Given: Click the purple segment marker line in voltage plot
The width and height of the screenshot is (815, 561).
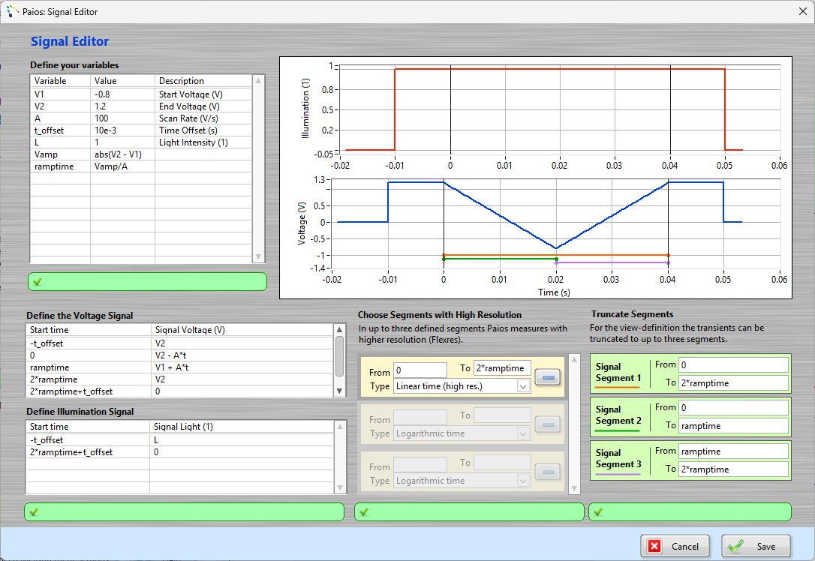Looking at the screenshot, I should click(612, 262).
